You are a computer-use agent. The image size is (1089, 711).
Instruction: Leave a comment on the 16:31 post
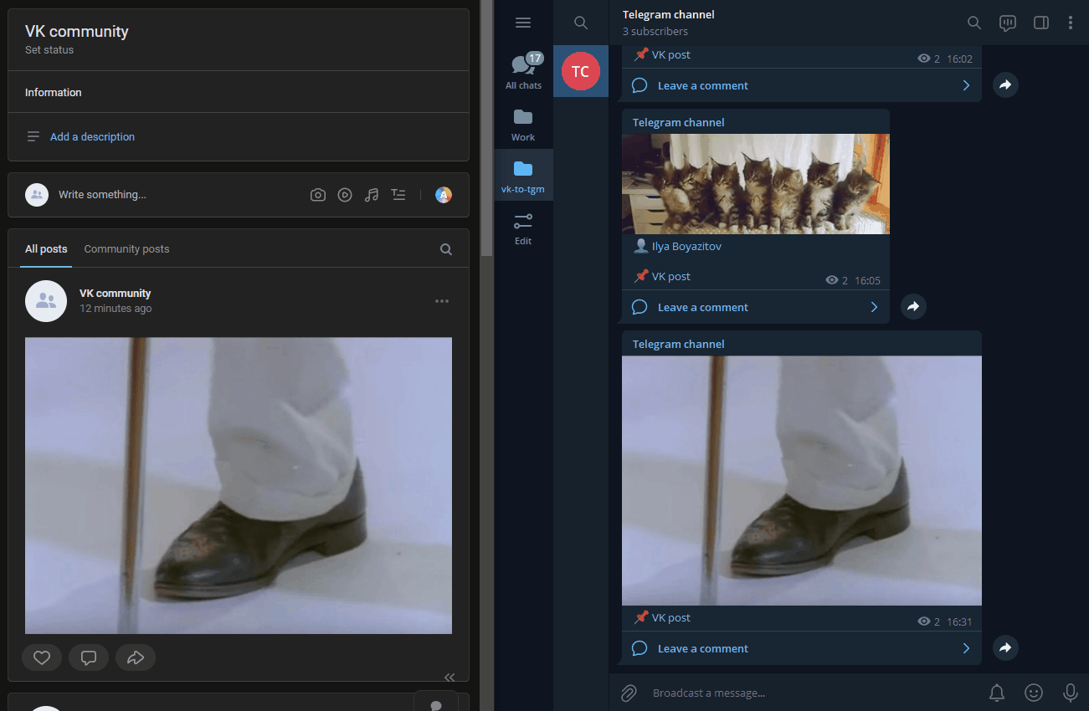click(703, 648)
